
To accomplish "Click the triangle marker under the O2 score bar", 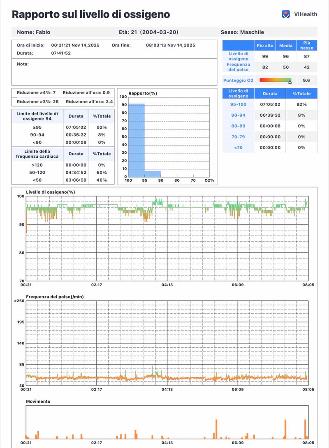I will click(x=290, y=82).
